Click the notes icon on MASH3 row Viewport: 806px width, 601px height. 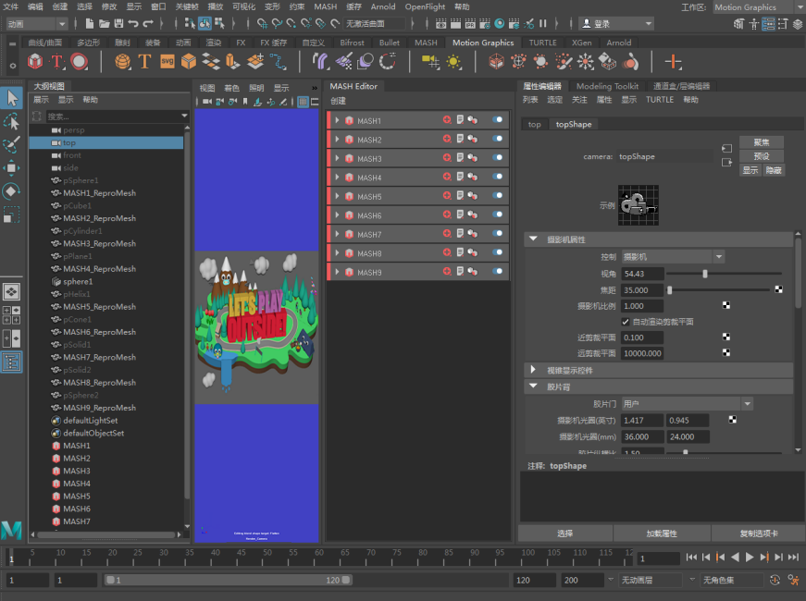point(460,158)
